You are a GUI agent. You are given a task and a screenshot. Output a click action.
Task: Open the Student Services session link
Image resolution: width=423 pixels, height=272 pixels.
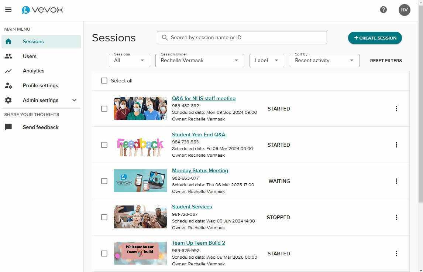pyautogui.click(x=192, y=207)
